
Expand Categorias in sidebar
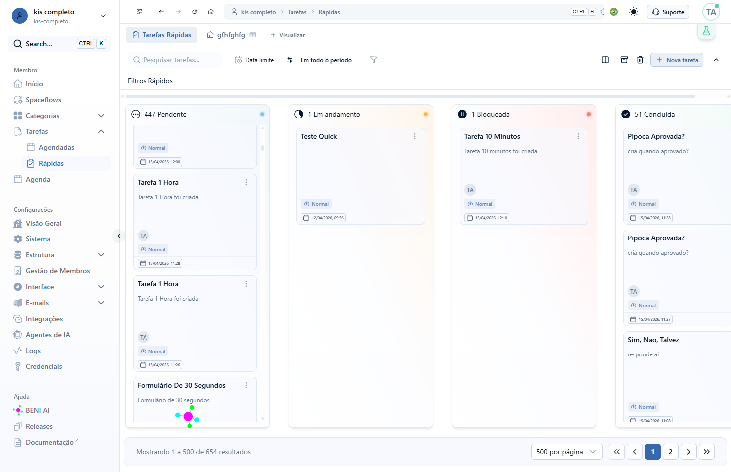101,116
